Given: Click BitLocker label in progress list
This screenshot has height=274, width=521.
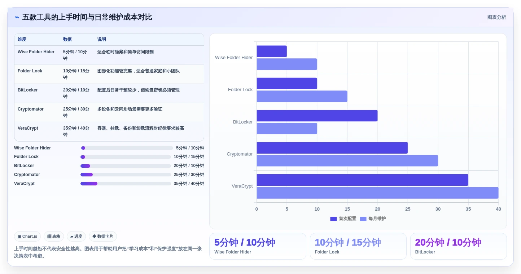Looking at the screenshot, I should [24, 166].
